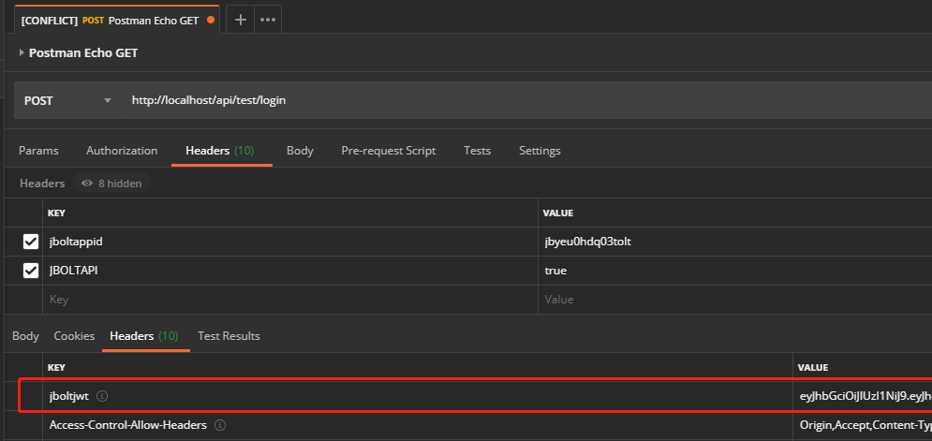The height and width of the screenshot is (441, 932).
Task: Select the request Body tab
Action: (300, 151)
